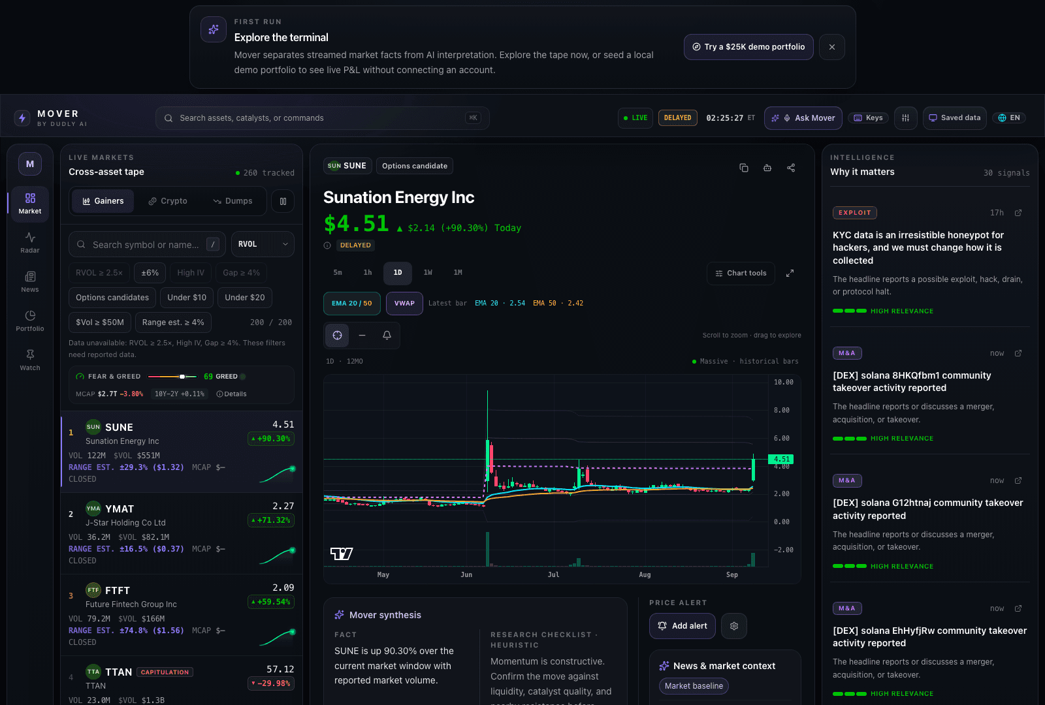
Task: Select the 5m chart timeframe
Action: click(338, 273)
